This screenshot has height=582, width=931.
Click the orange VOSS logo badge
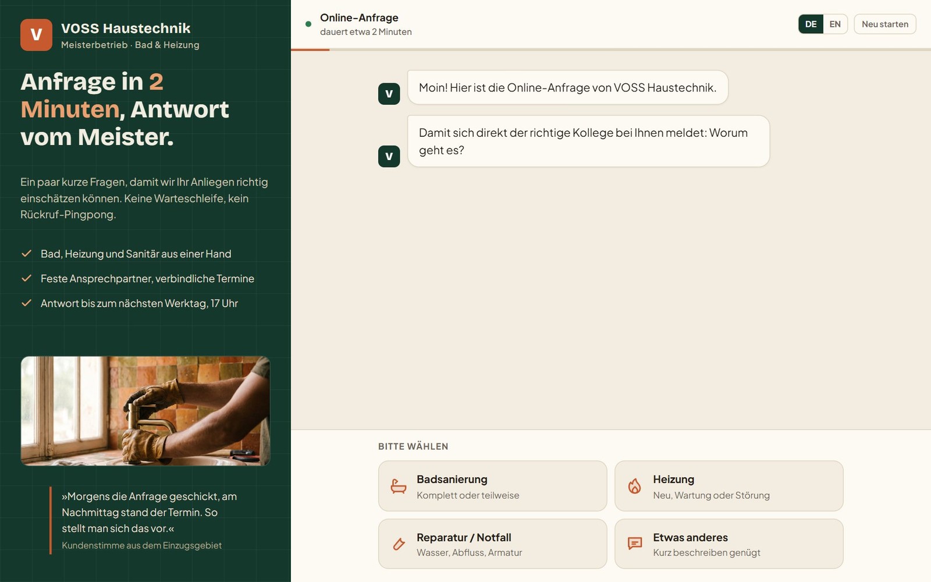(x=36, y=35)
